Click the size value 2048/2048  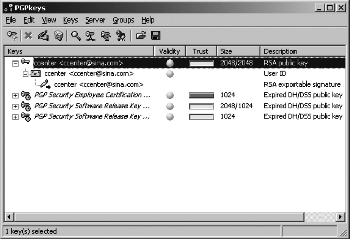236,63
